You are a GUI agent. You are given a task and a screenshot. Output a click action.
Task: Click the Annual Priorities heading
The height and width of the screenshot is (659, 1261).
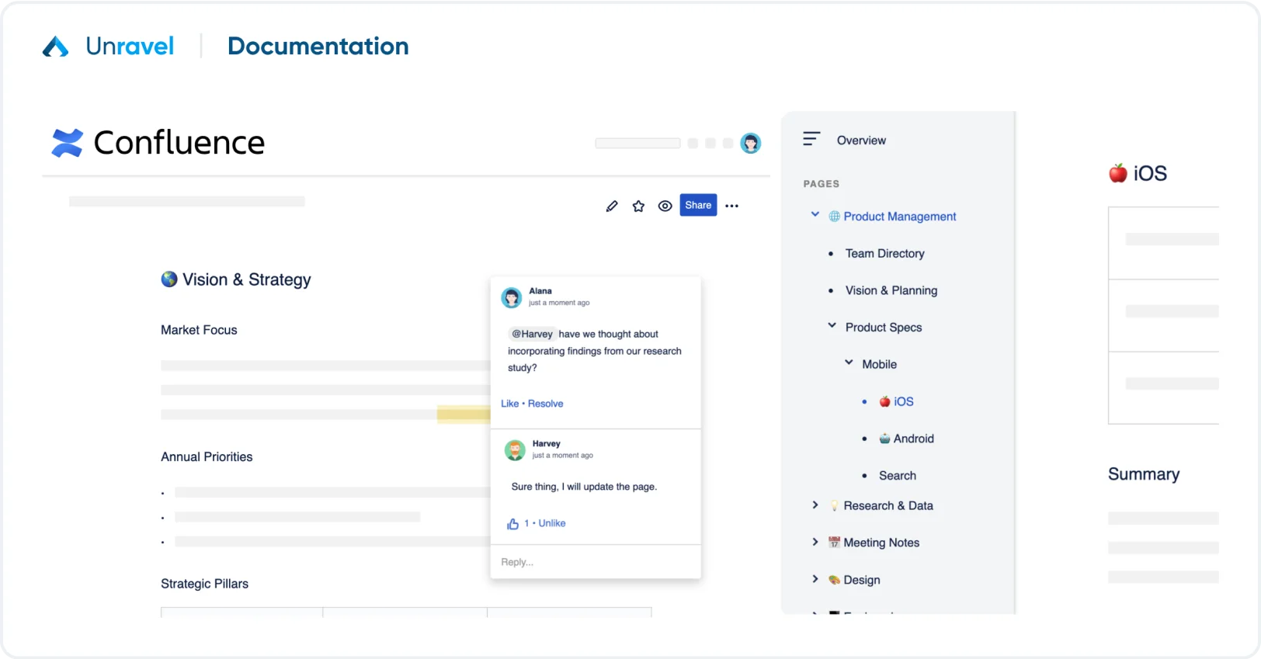207,457
